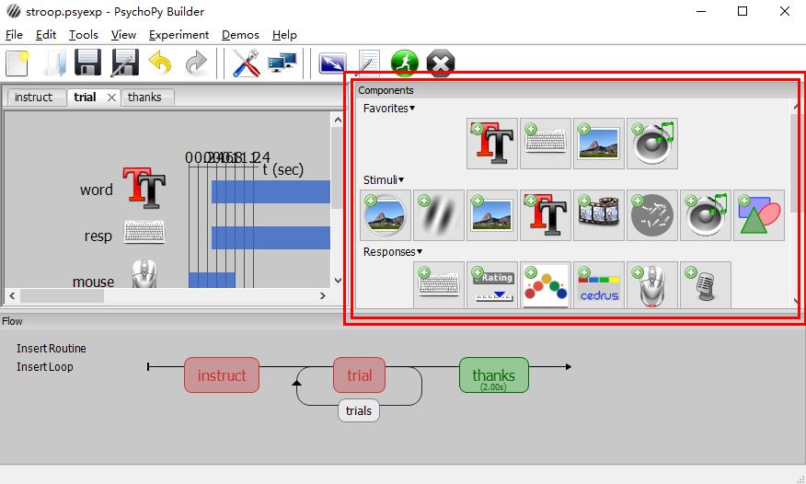Screen dimensions: 806x484
Task: Add a Polygon shape component
Action: [759, 215]
